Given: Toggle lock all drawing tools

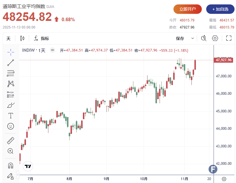Looking at the screenshot, I should pyautogui.click(x=11, y=176).
